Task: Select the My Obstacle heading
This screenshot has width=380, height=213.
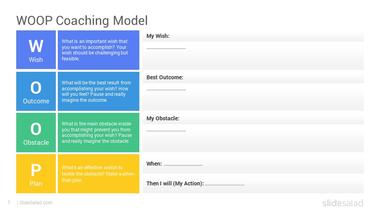Action: [163, 118]
